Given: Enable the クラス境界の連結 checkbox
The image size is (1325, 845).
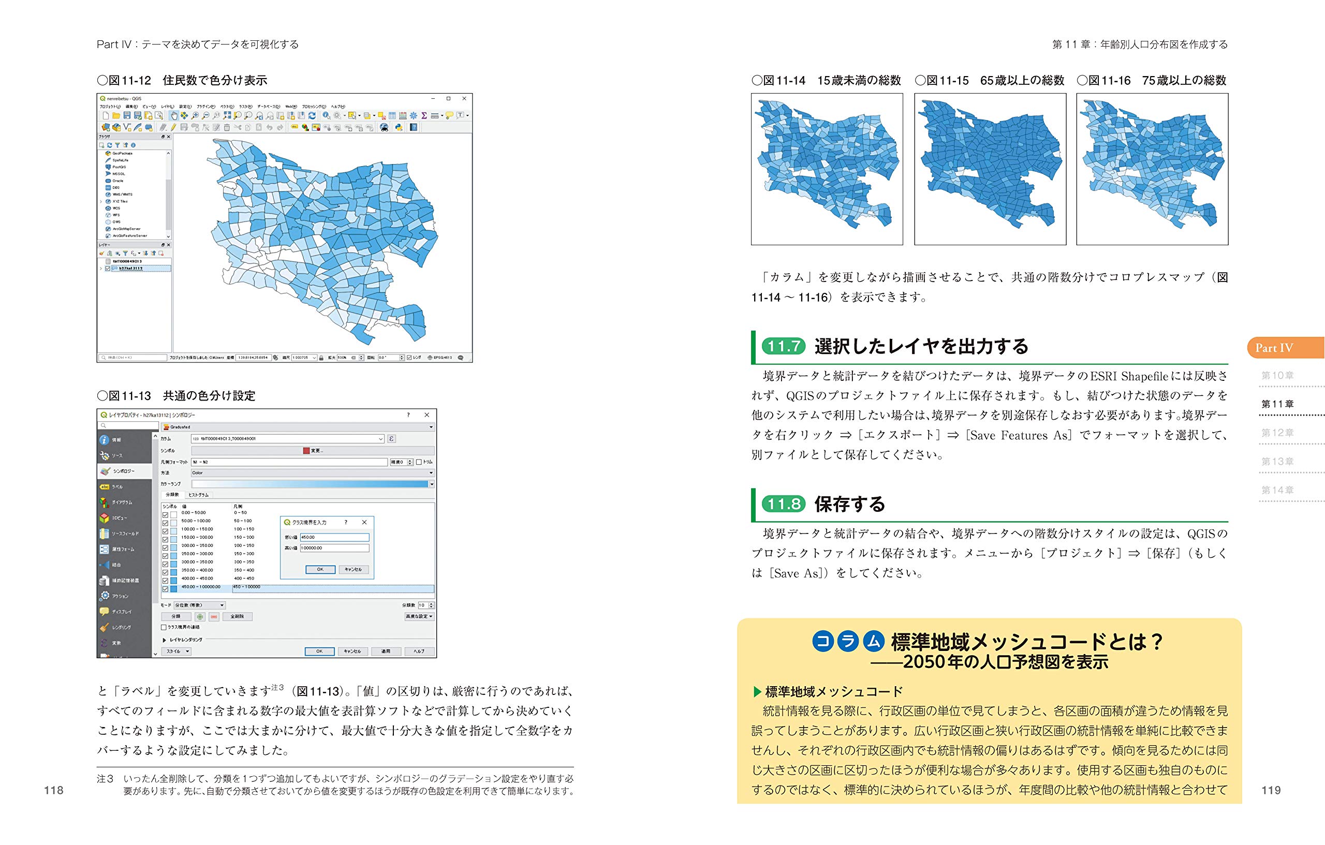Looking at the screenshot, I should pyautogui.click(x=164, y=627).
